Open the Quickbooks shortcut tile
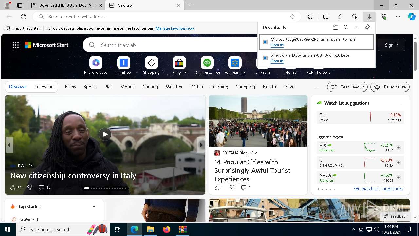This screenshot has height=236, width=419. [x=207, y=65]
